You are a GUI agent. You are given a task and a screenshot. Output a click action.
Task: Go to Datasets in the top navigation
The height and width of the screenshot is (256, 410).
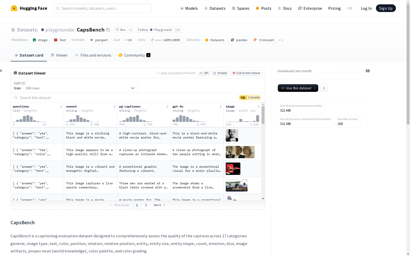(x=215, y=8)
